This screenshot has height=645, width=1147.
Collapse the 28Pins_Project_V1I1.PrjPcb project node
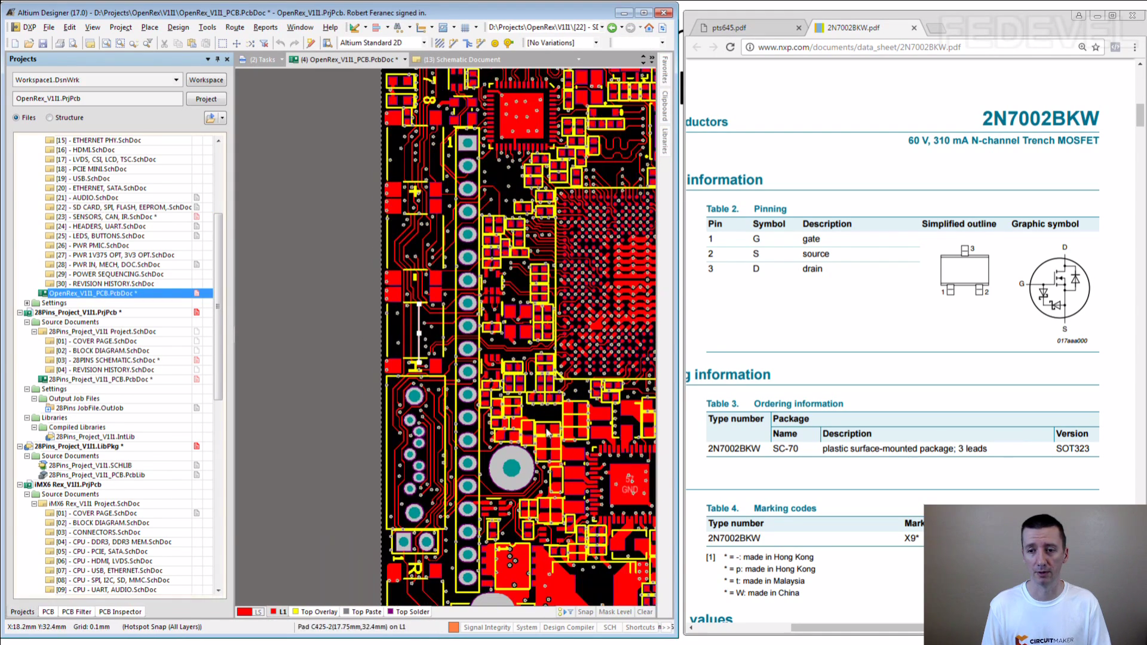click(20, 312)
